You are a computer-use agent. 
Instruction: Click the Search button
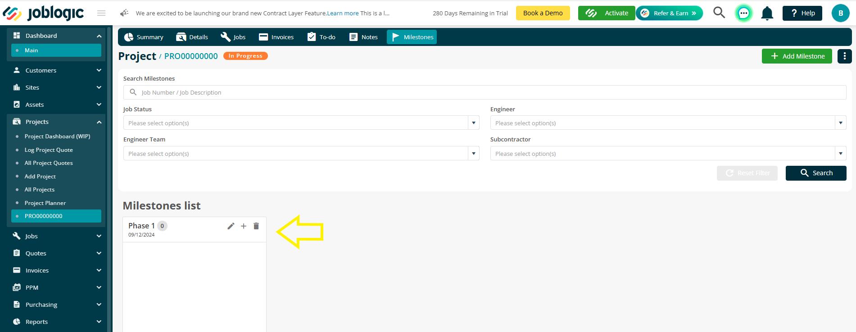(x=816, y=173)
